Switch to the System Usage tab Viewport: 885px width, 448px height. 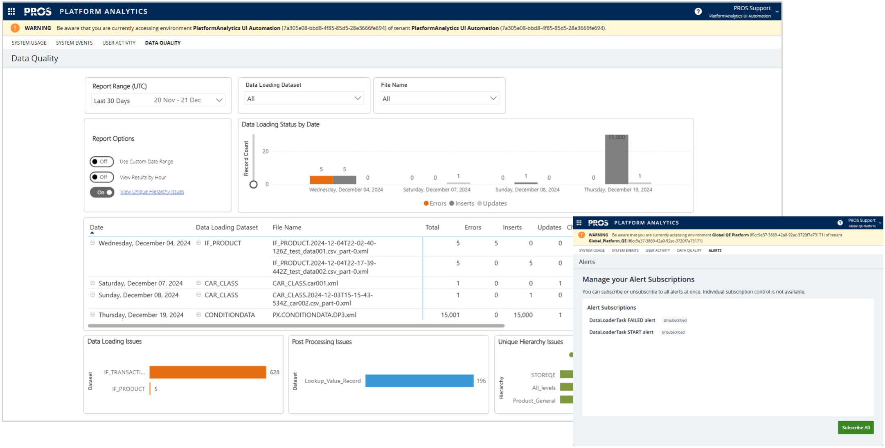[29, 43]
